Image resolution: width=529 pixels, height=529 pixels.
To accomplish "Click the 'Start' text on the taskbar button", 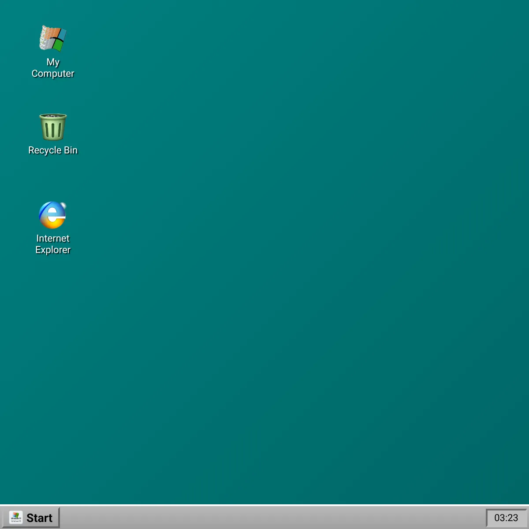I will (x=39, y=518).
